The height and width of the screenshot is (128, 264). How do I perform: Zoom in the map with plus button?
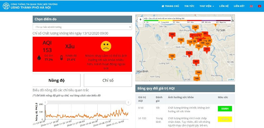(x=141, y=19)
